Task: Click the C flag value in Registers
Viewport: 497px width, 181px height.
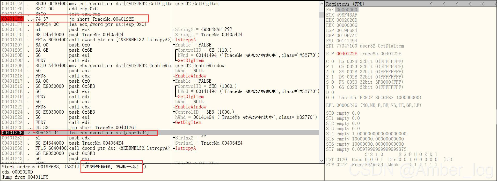Action: click(x=333, y=61)
